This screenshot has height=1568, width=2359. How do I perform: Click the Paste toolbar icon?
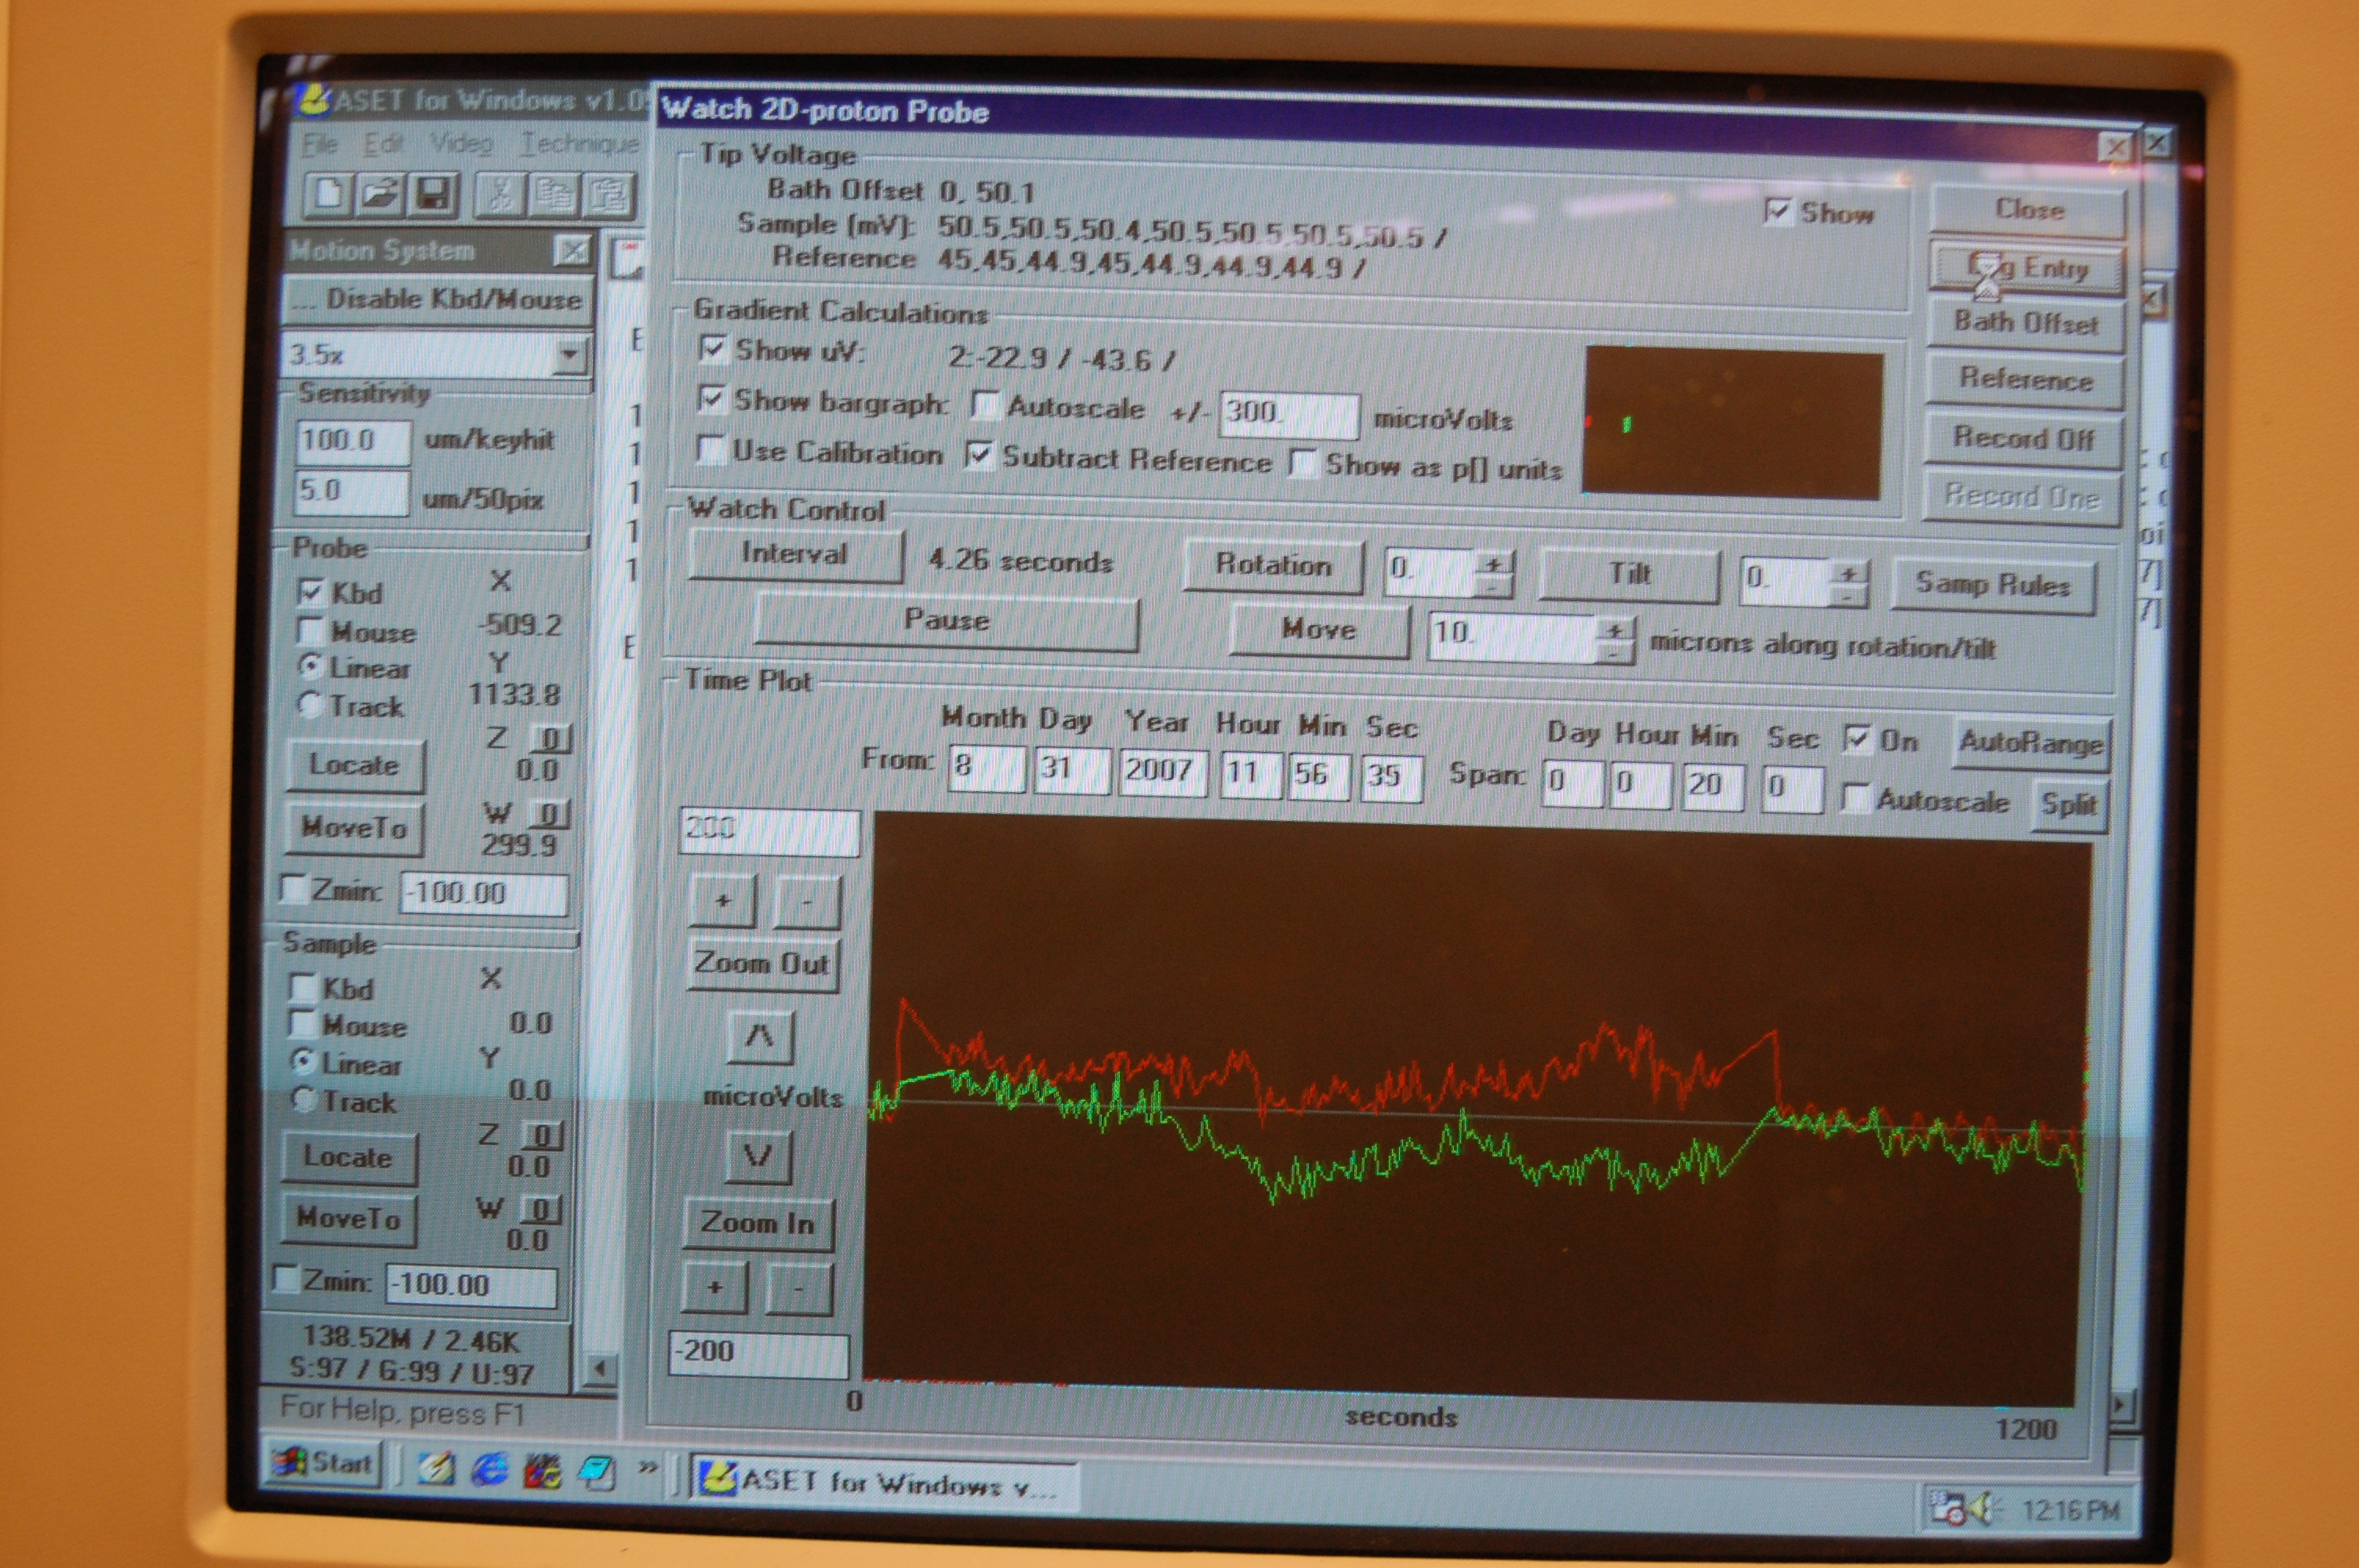[607, 195]
